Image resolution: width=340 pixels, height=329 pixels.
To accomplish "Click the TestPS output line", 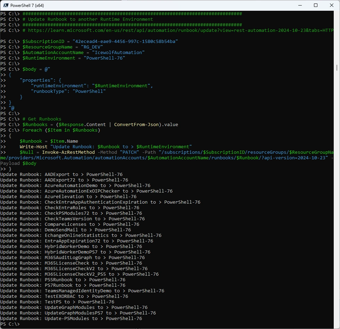I will pos(57,302).
